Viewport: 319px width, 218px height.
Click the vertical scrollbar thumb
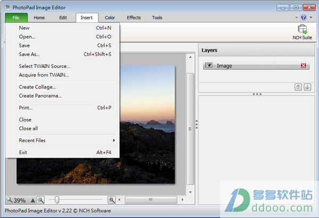tap(190, 129)
